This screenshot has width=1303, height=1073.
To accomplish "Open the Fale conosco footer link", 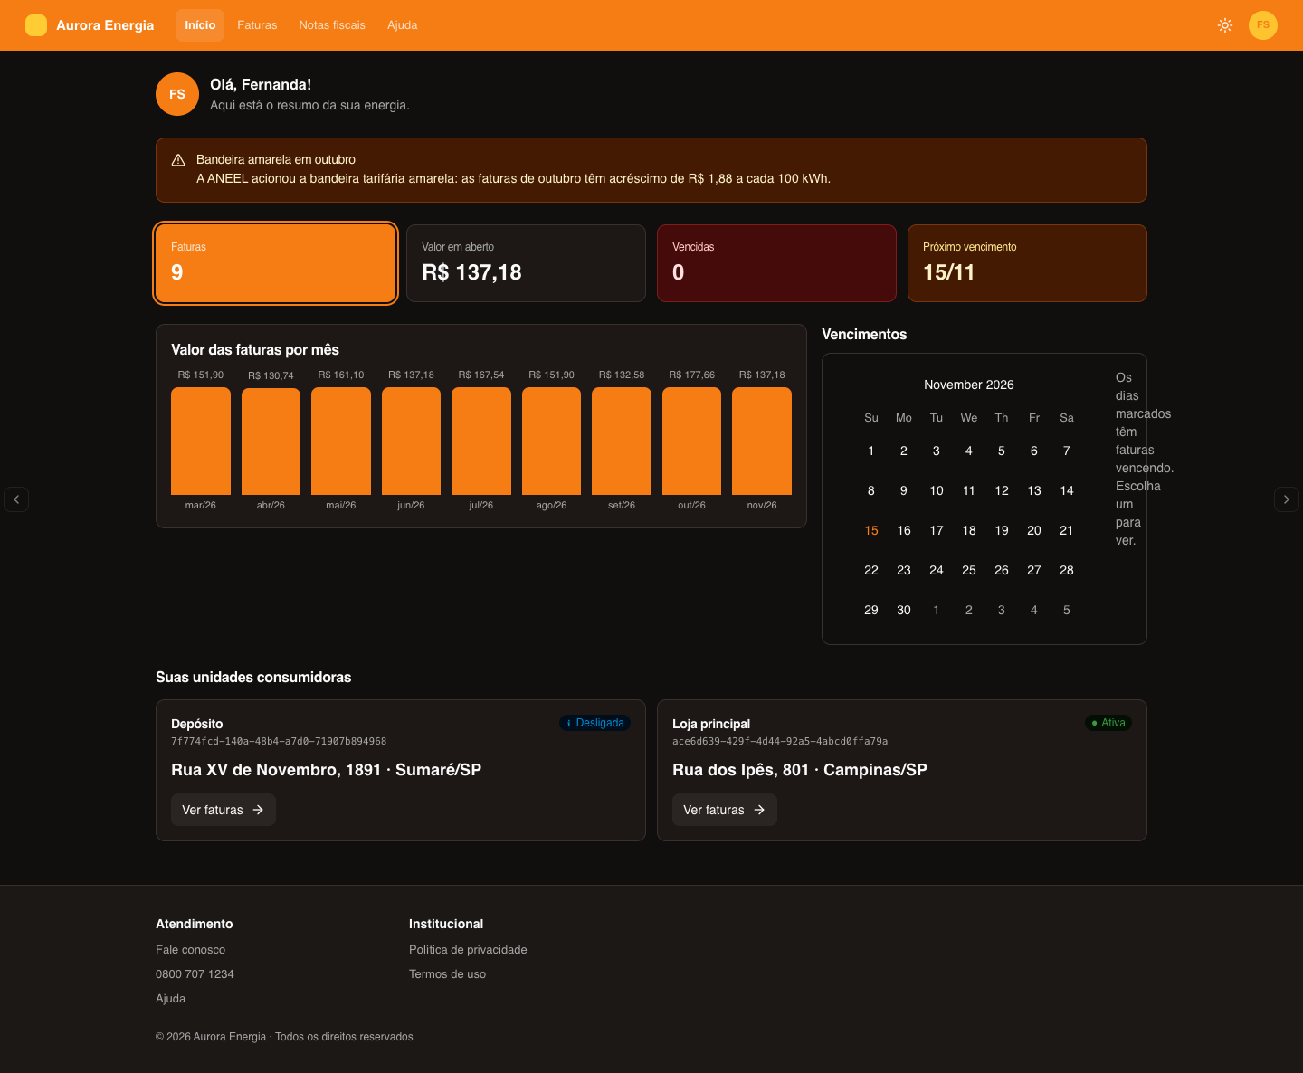I will tap(190, 950).
